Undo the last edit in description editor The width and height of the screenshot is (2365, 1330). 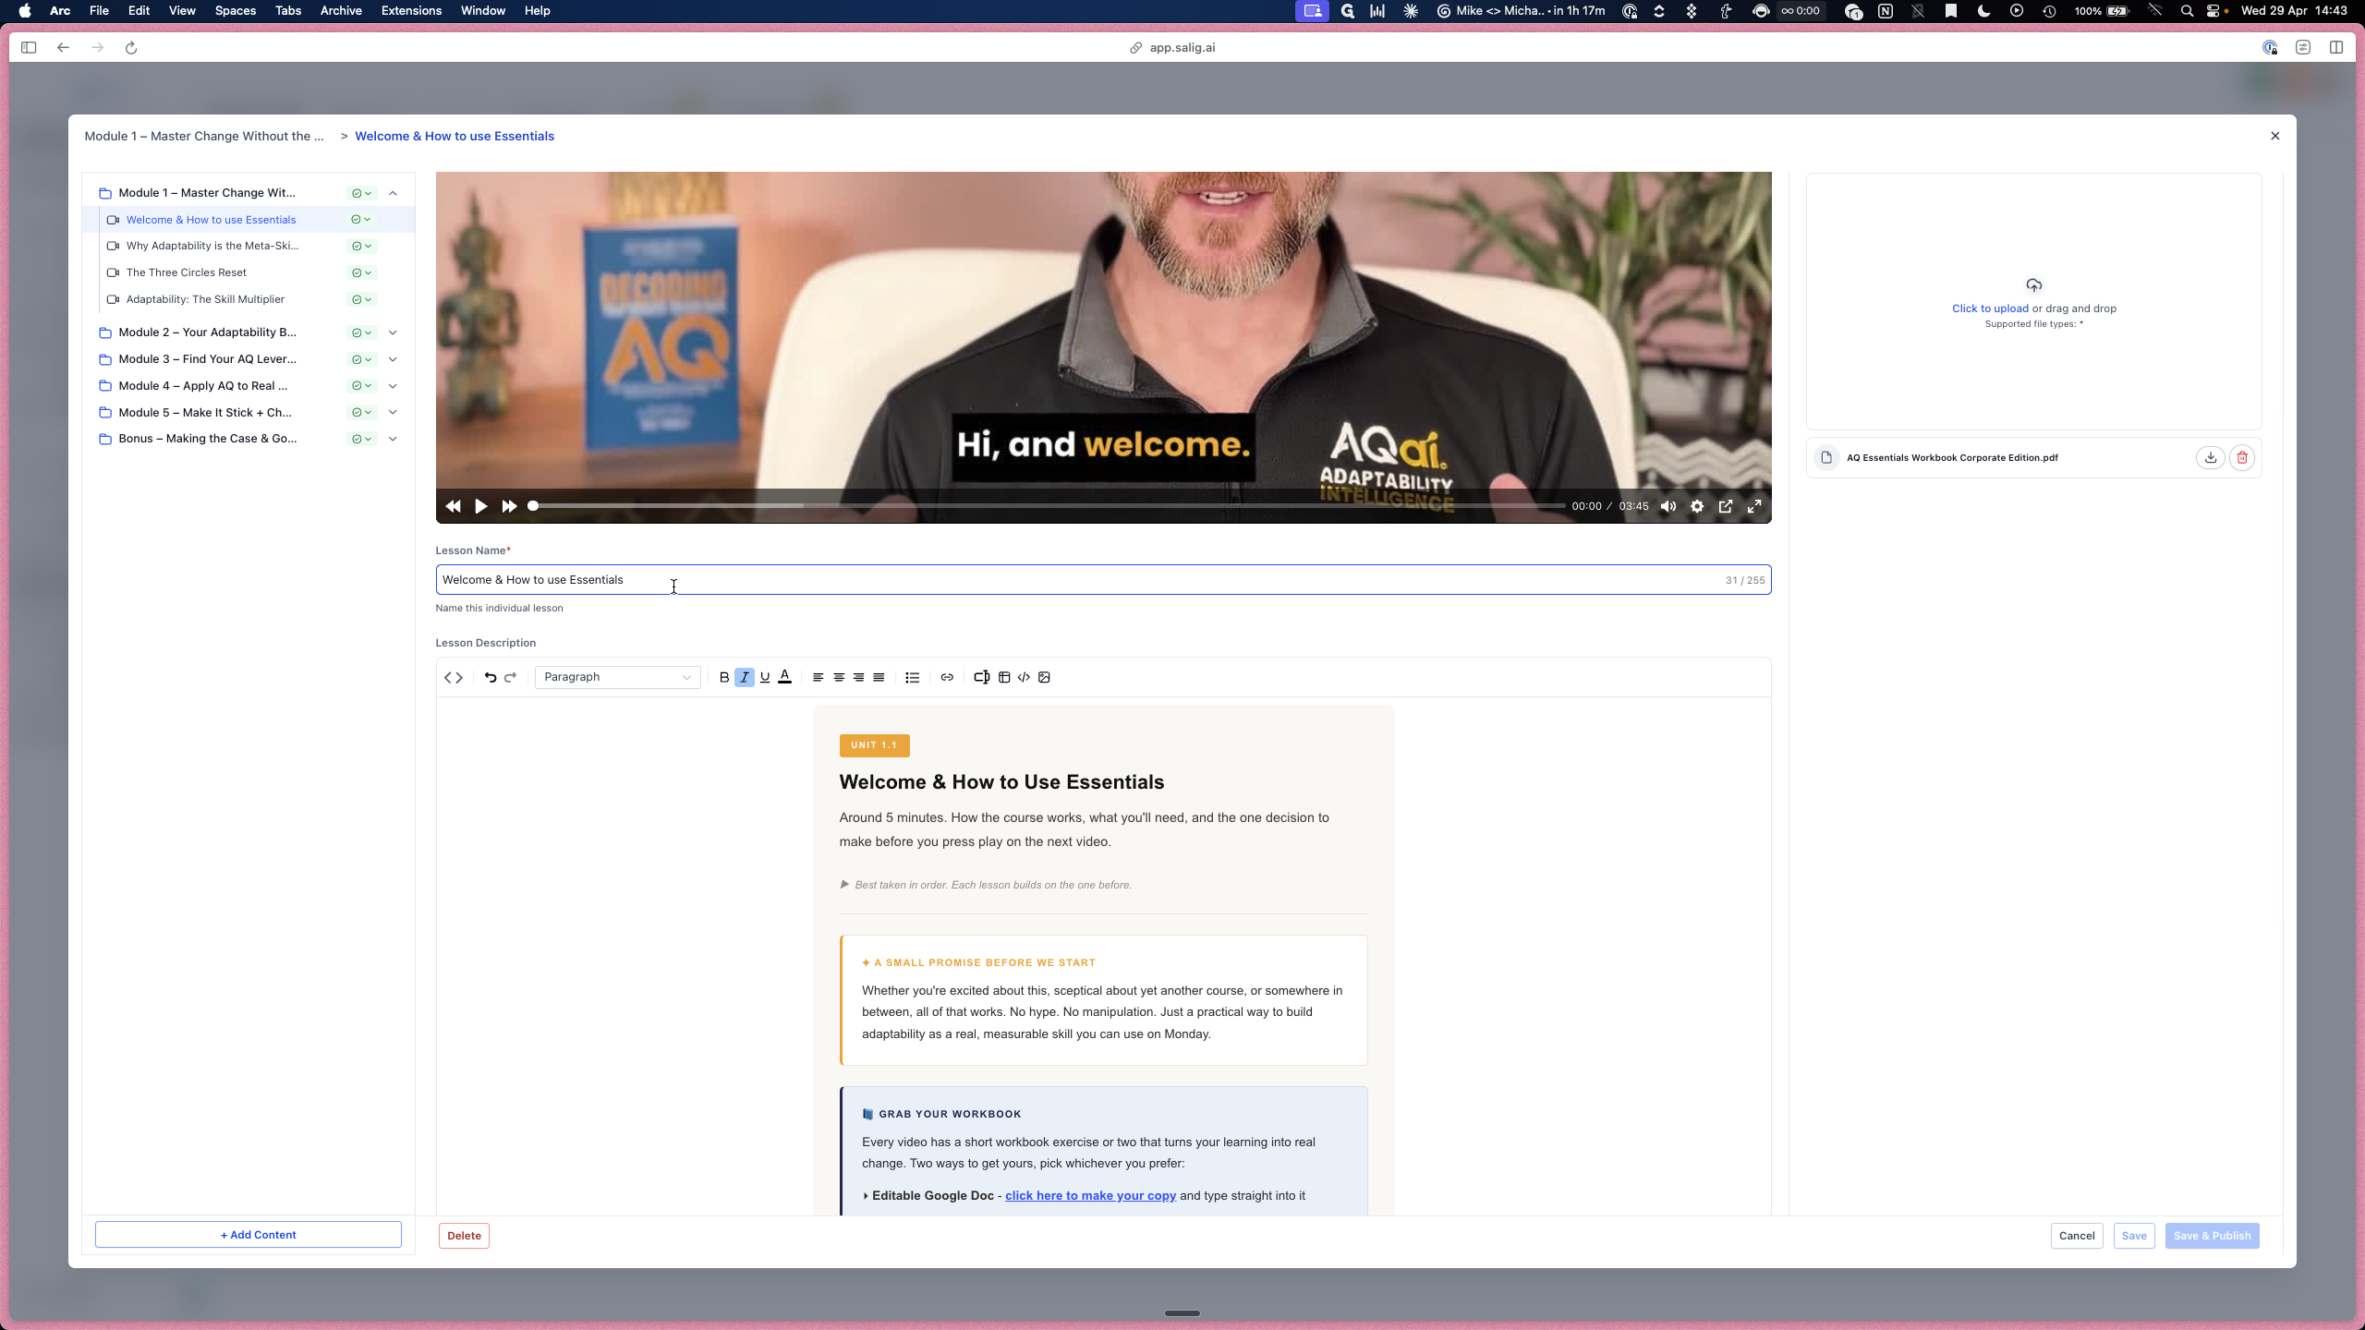[x=491, y=677]
